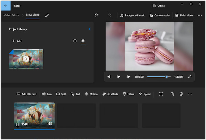Select the 1:40 clip in storyboard
The width and height of the screenshot is (206, 140).
(34, 115)
